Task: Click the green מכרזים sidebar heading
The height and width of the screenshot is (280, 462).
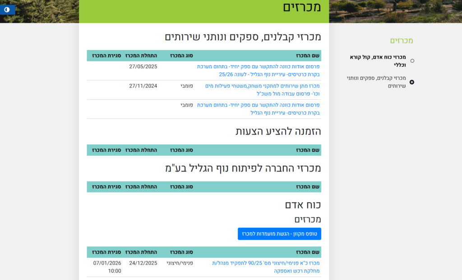Action: 401,41
